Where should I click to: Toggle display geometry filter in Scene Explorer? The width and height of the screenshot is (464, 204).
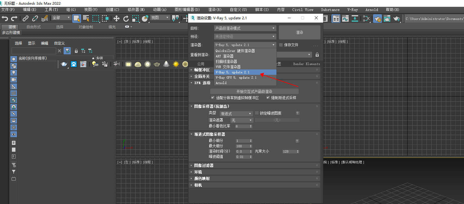tap(14, 59)
